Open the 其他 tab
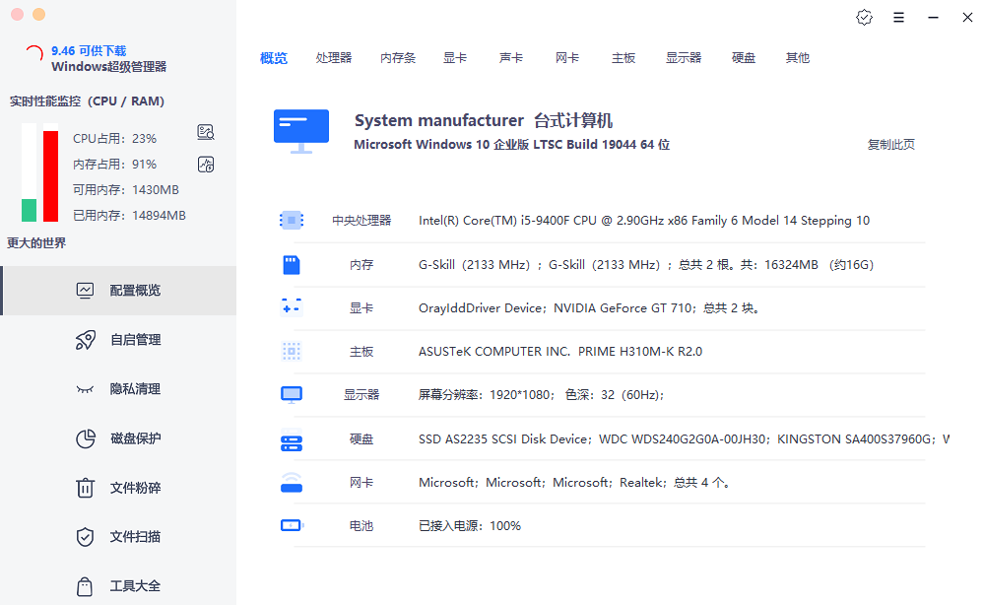Viewport: 984px width, 605px height. tap(798, 58)
